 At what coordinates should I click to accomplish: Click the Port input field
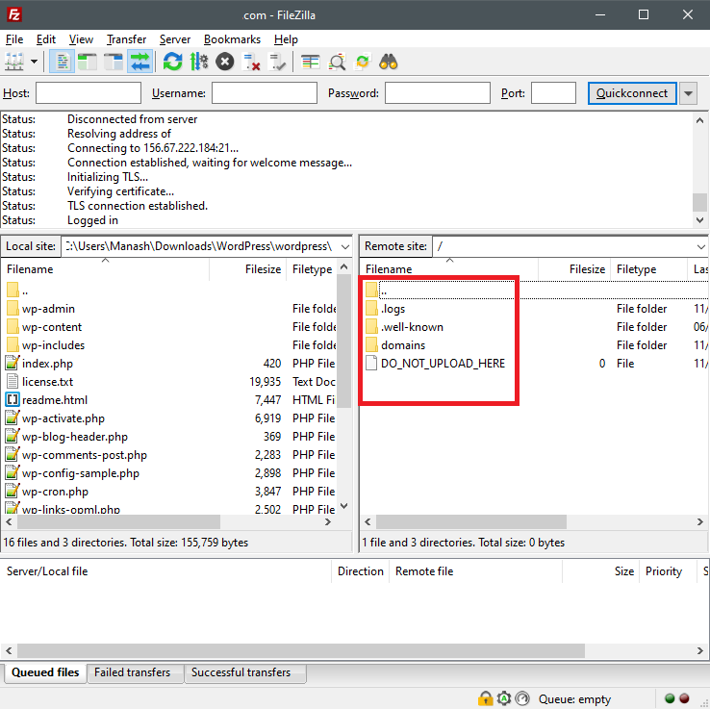point(553,92)
